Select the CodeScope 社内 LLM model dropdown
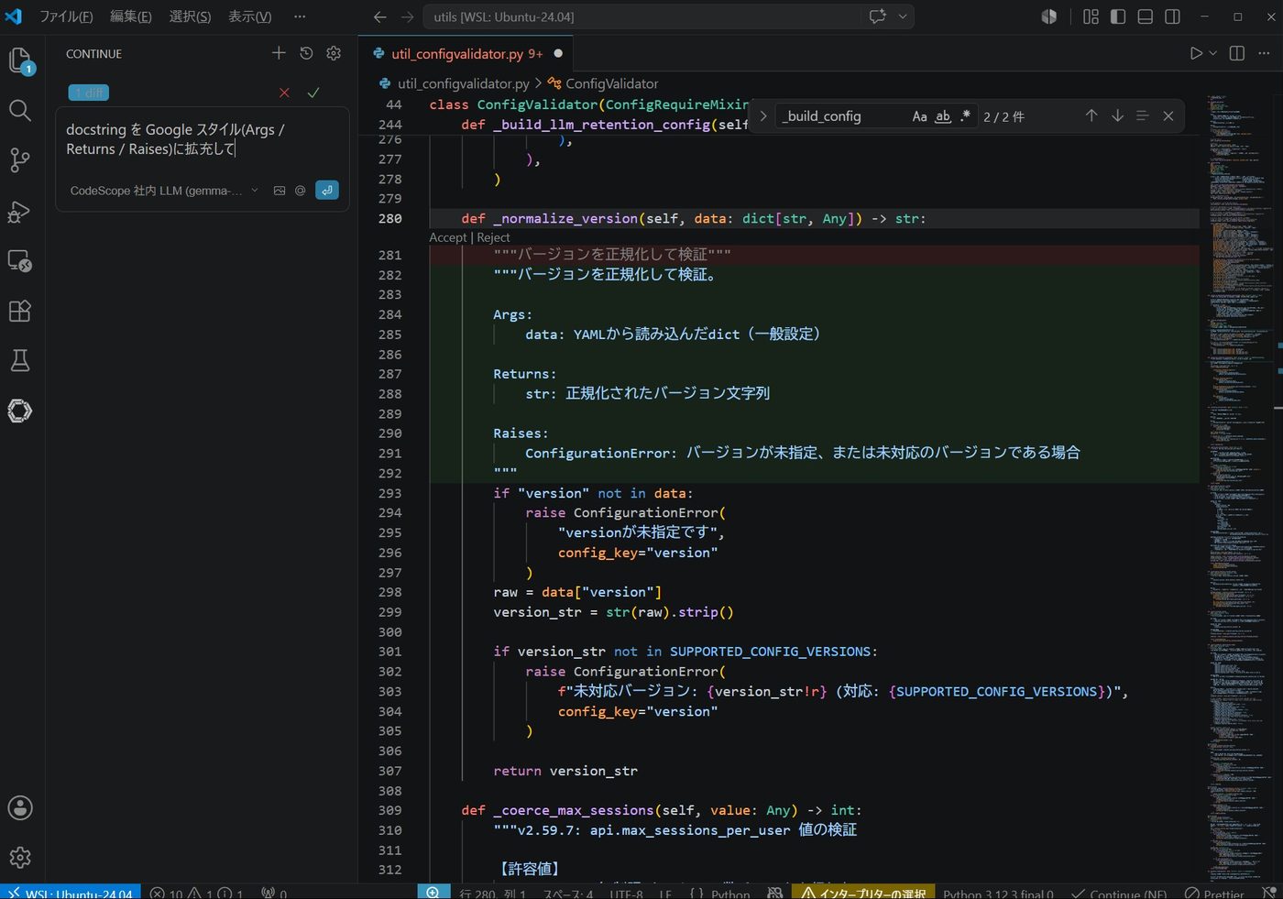The image size is (1283, 899). coord(164,191)
